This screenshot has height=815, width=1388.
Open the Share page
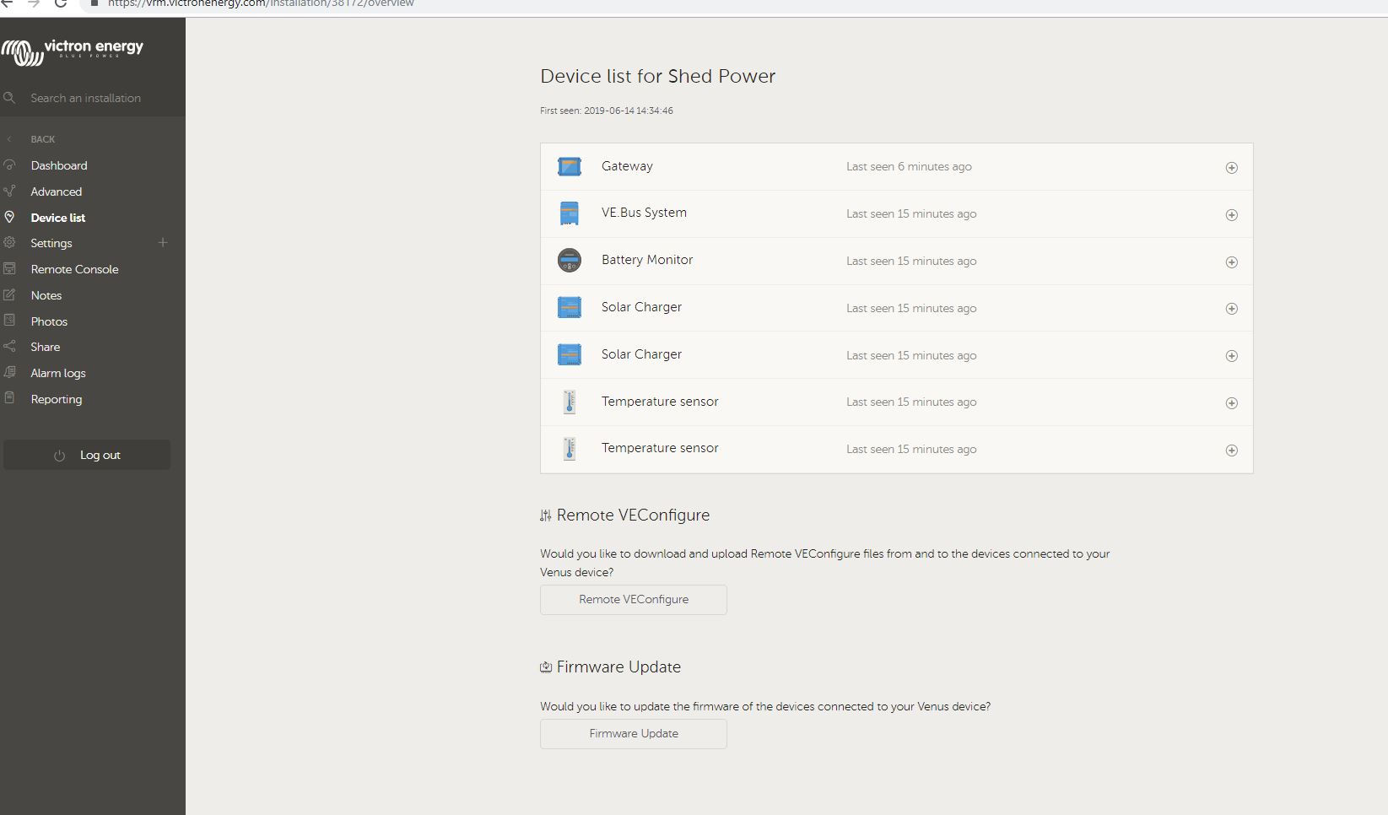pyautogui.click(x=46, y=347)
